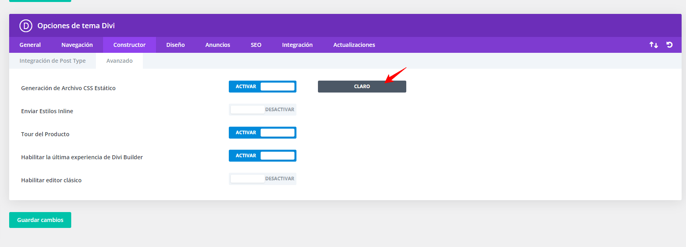Screen dimensions: 686x247
Task: Click the Tour del Producto label
Action: [x=45, y=134]
